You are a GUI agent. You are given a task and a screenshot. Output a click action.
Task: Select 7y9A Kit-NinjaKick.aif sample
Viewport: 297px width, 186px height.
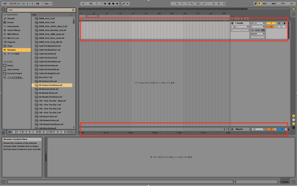52,73
